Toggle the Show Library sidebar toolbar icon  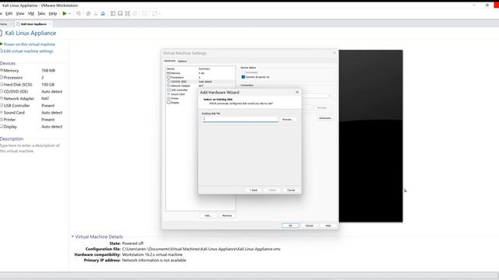112,14
